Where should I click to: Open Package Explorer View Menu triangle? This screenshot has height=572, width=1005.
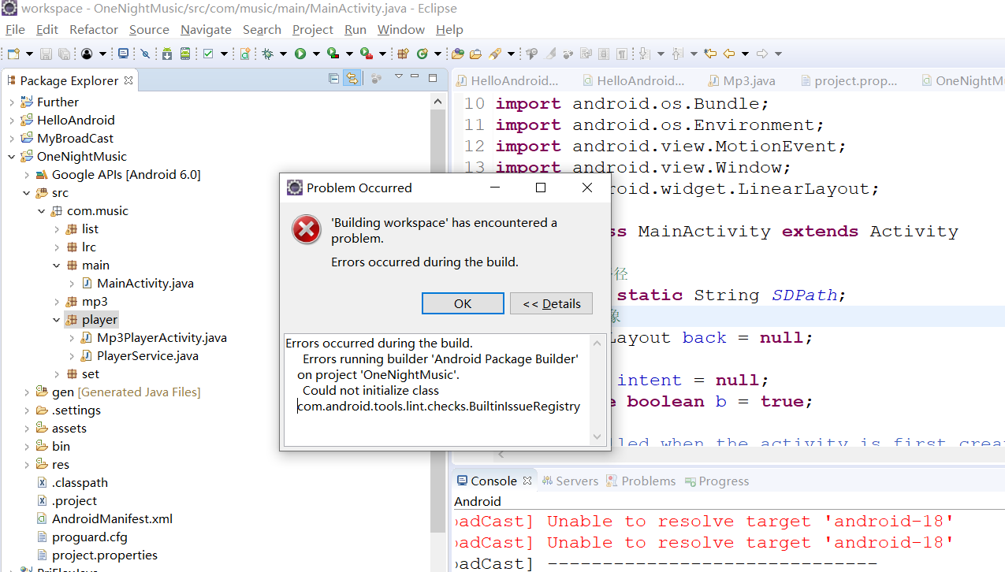click(x=399, y=76)
